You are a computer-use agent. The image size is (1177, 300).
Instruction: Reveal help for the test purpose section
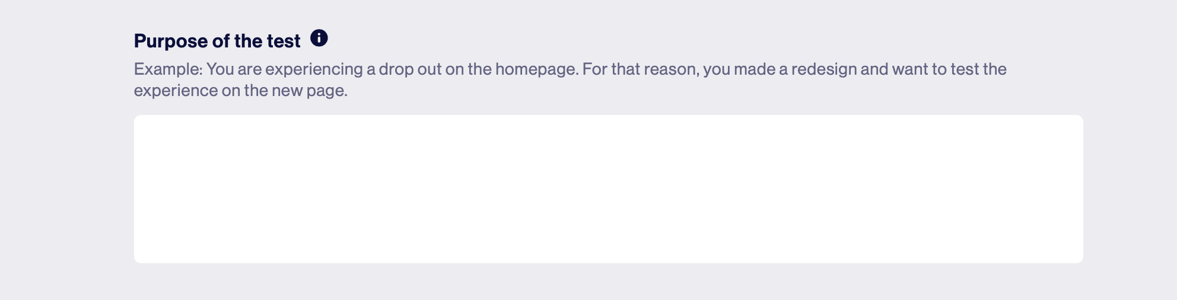pyautogui.click(x=319, y=39)
